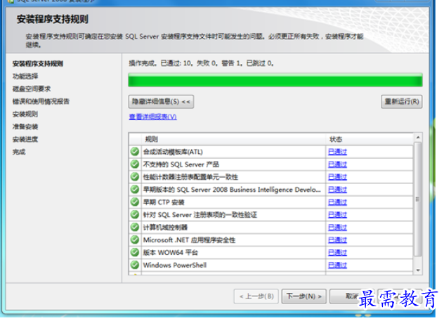Click scroll down arrow of rules list

418,270
